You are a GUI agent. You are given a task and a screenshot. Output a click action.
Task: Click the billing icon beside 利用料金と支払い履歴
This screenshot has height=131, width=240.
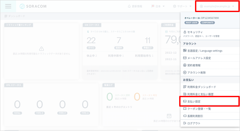[x=185, y=94]
